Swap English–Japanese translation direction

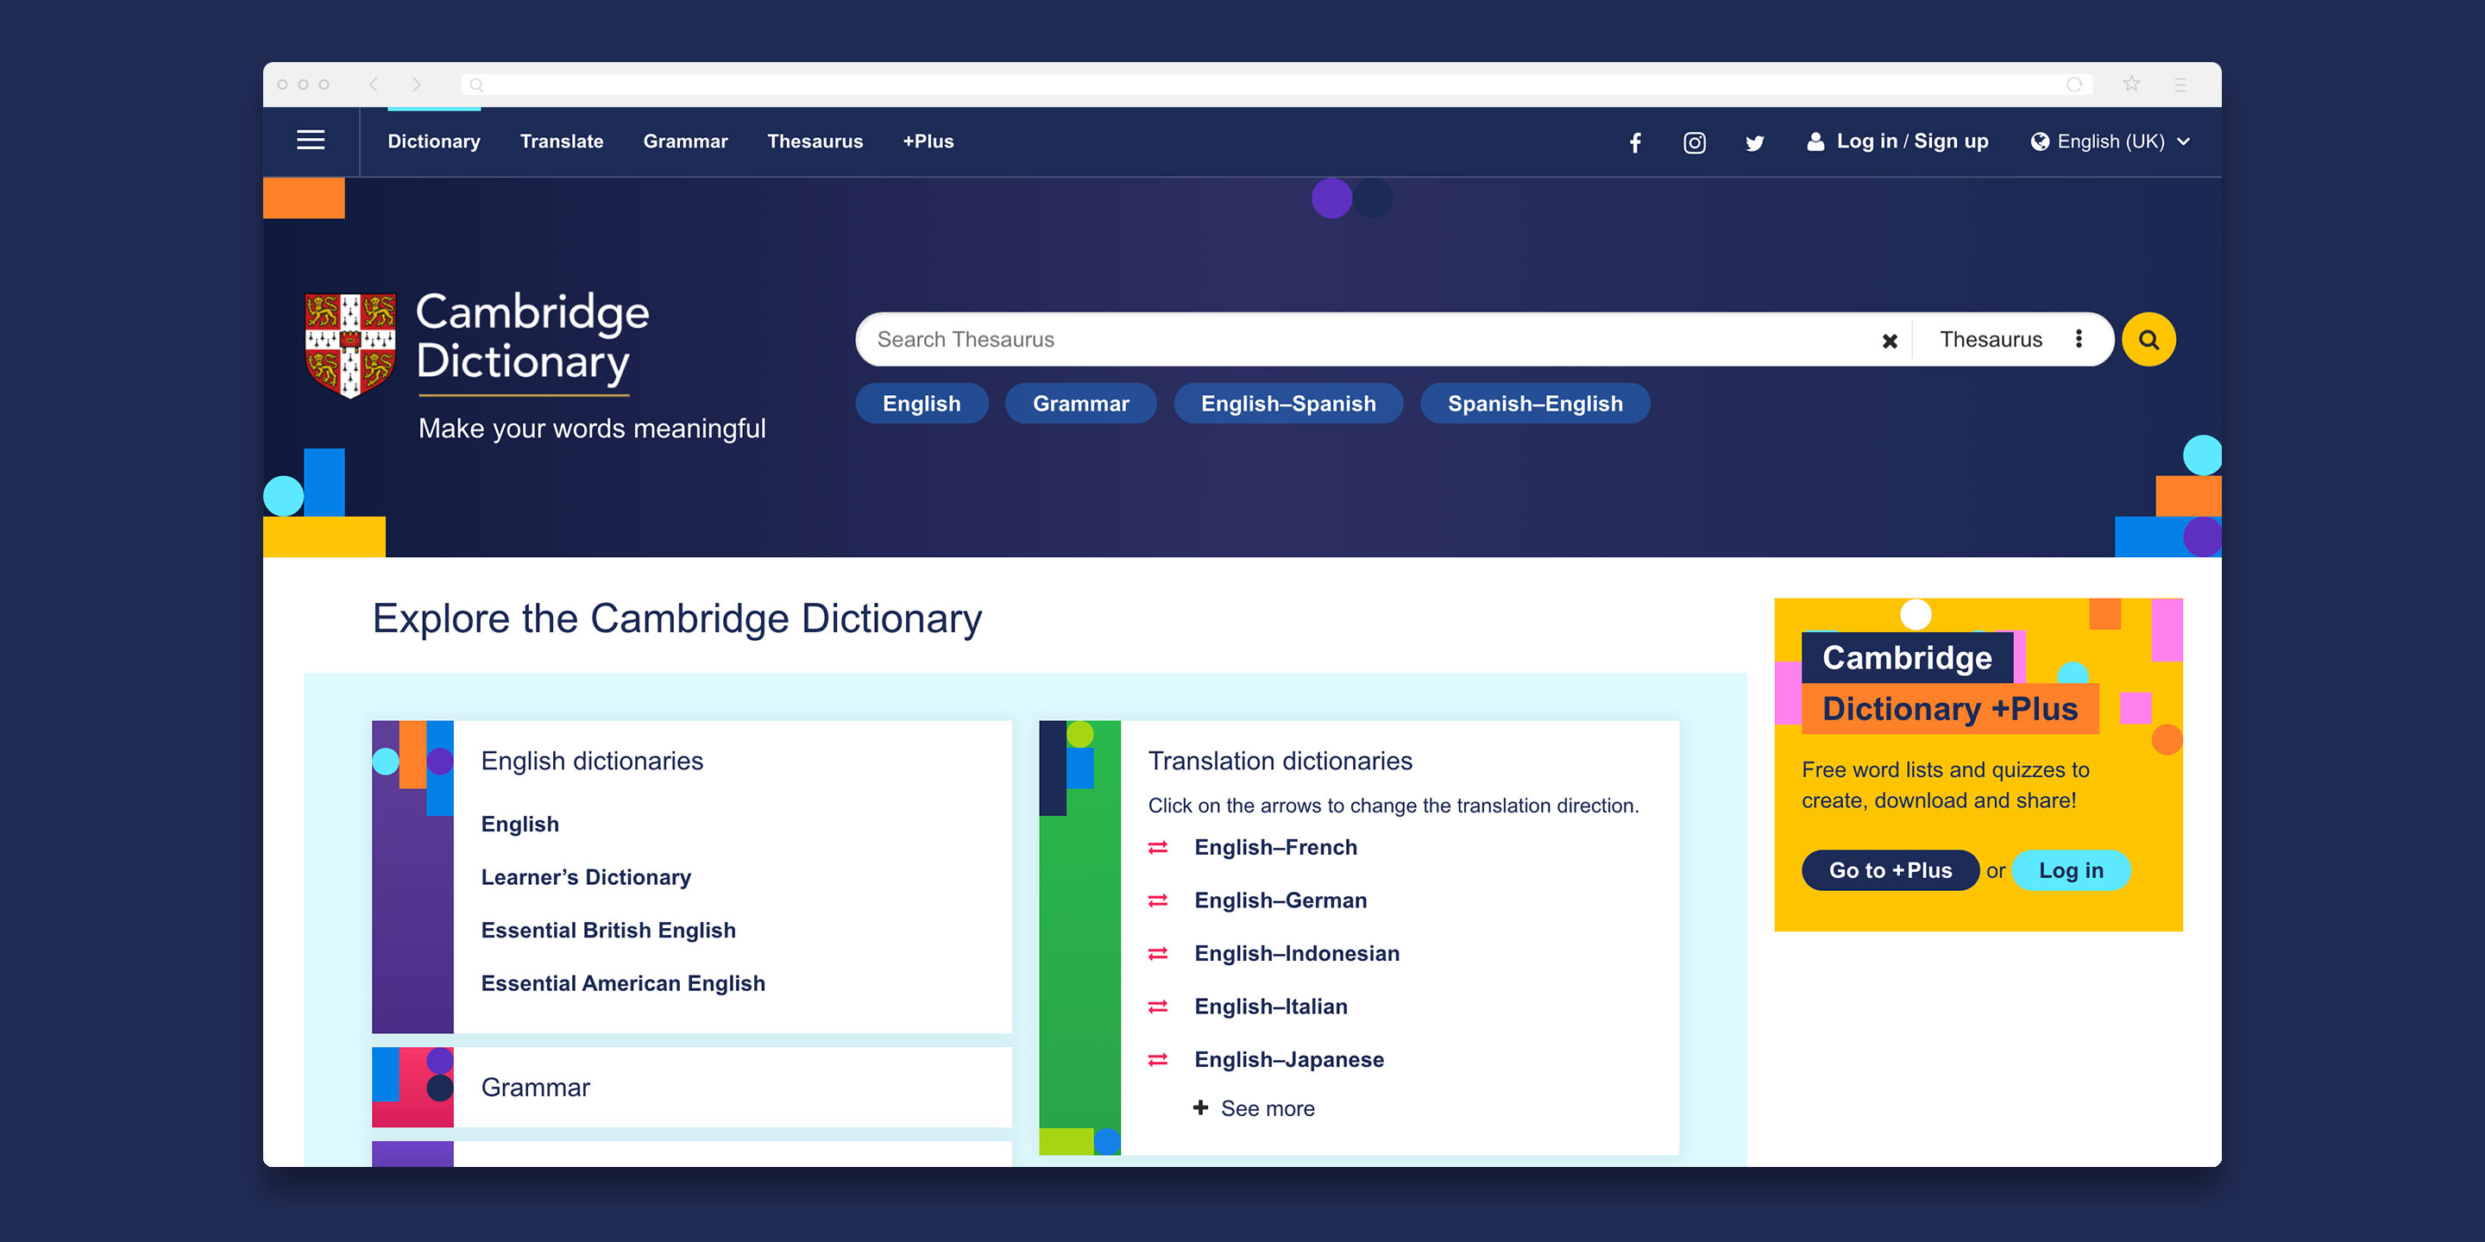(x=1159, y=1059)
